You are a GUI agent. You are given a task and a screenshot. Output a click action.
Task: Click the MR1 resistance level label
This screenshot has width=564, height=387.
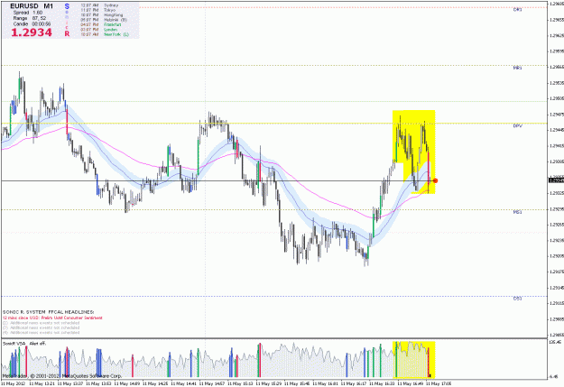click(517, 68)
